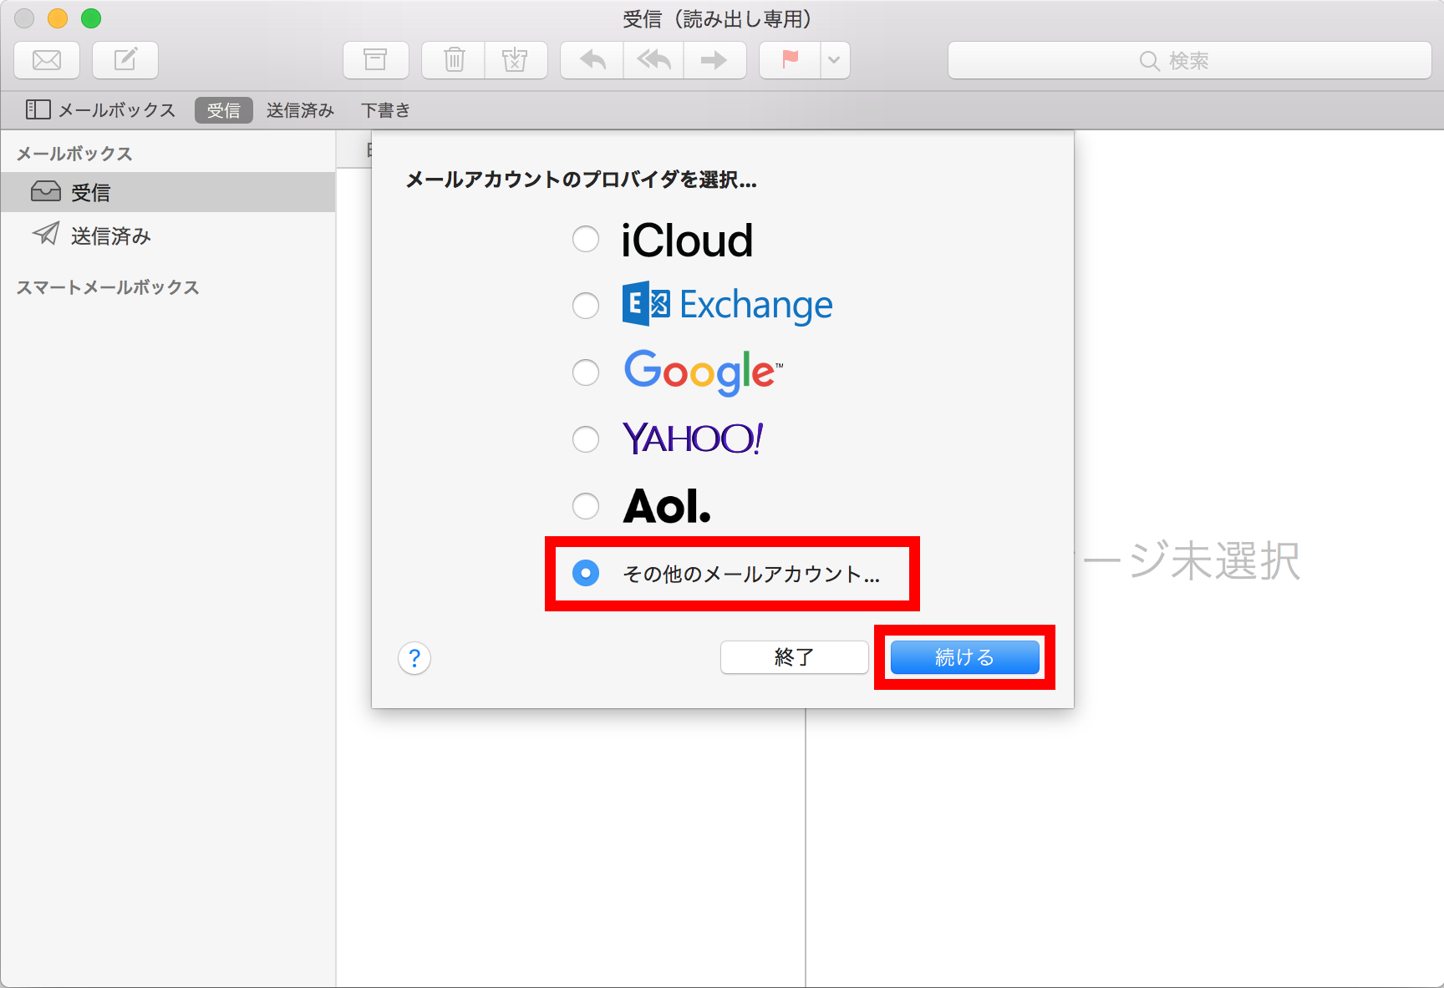Open the flag color dropdown chevron
The width and height of the screenshot is (1444, 988).
pos(833,59)
